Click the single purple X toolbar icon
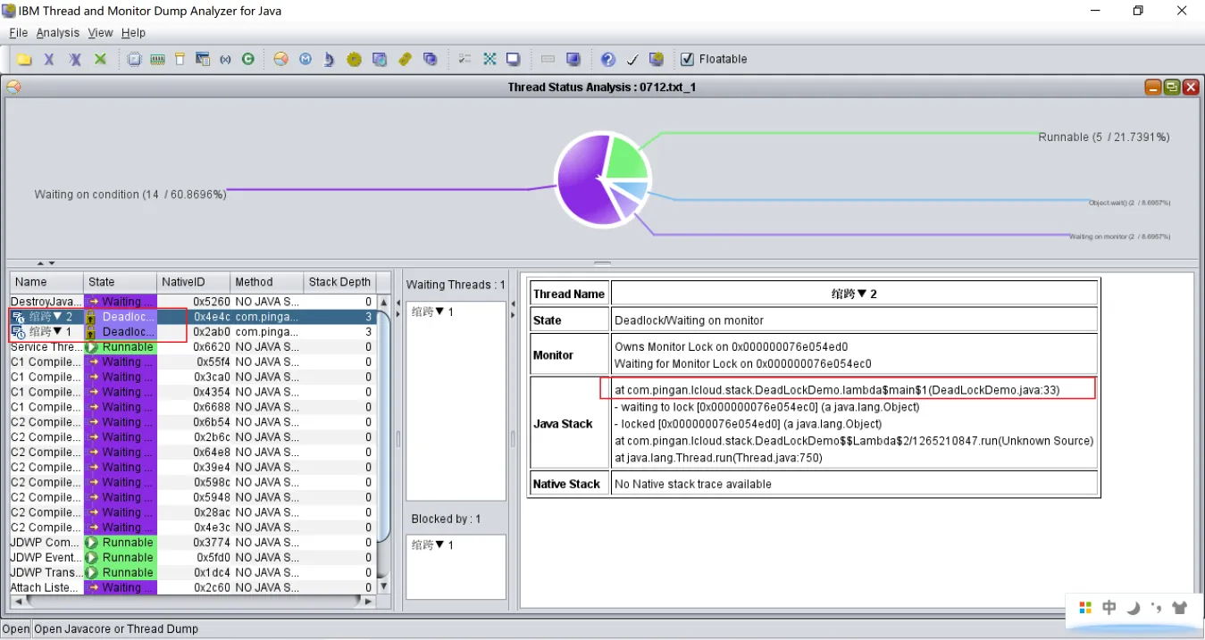The image size is (1205, 640). [x=49, y=59]
